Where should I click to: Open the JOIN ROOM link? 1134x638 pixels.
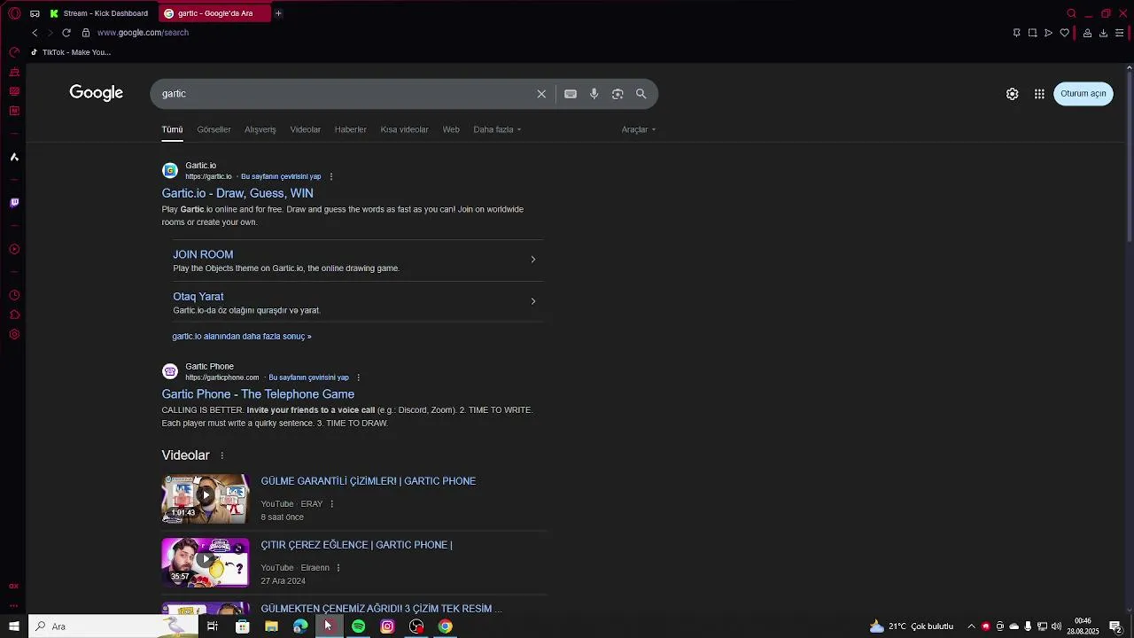(203, 254)
